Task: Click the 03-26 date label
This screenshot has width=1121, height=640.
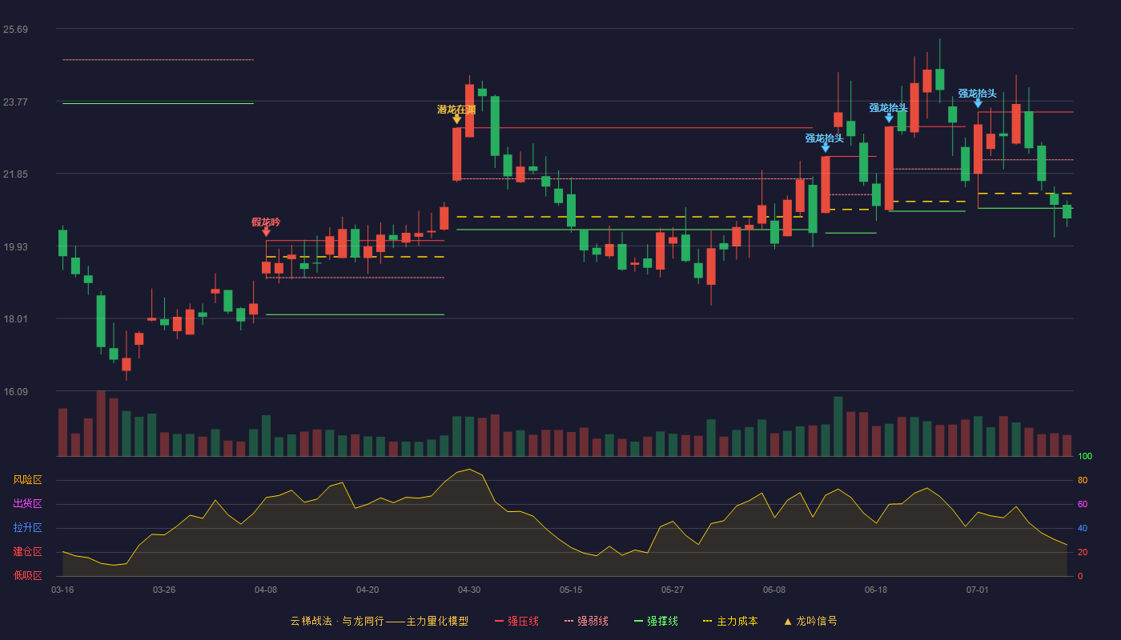Action: (x=164, y=590)
